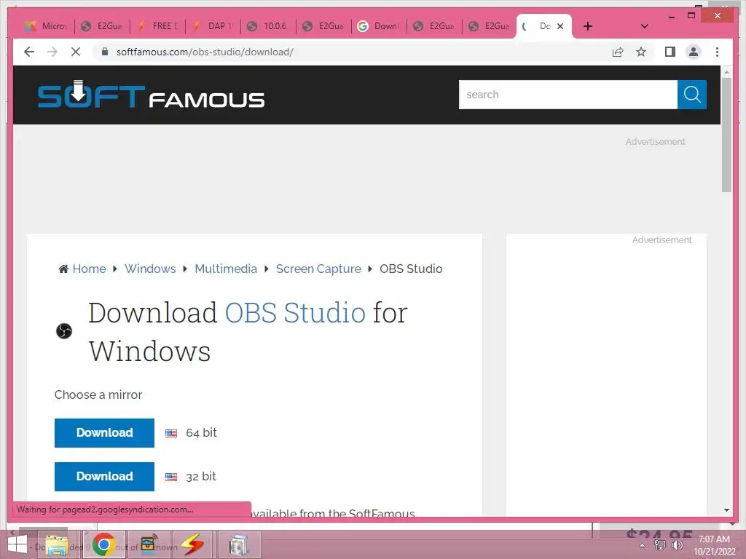This screenshot has width=746, height=559.
Task: Click the network tray icon
Action: click(x=659, y=545)
